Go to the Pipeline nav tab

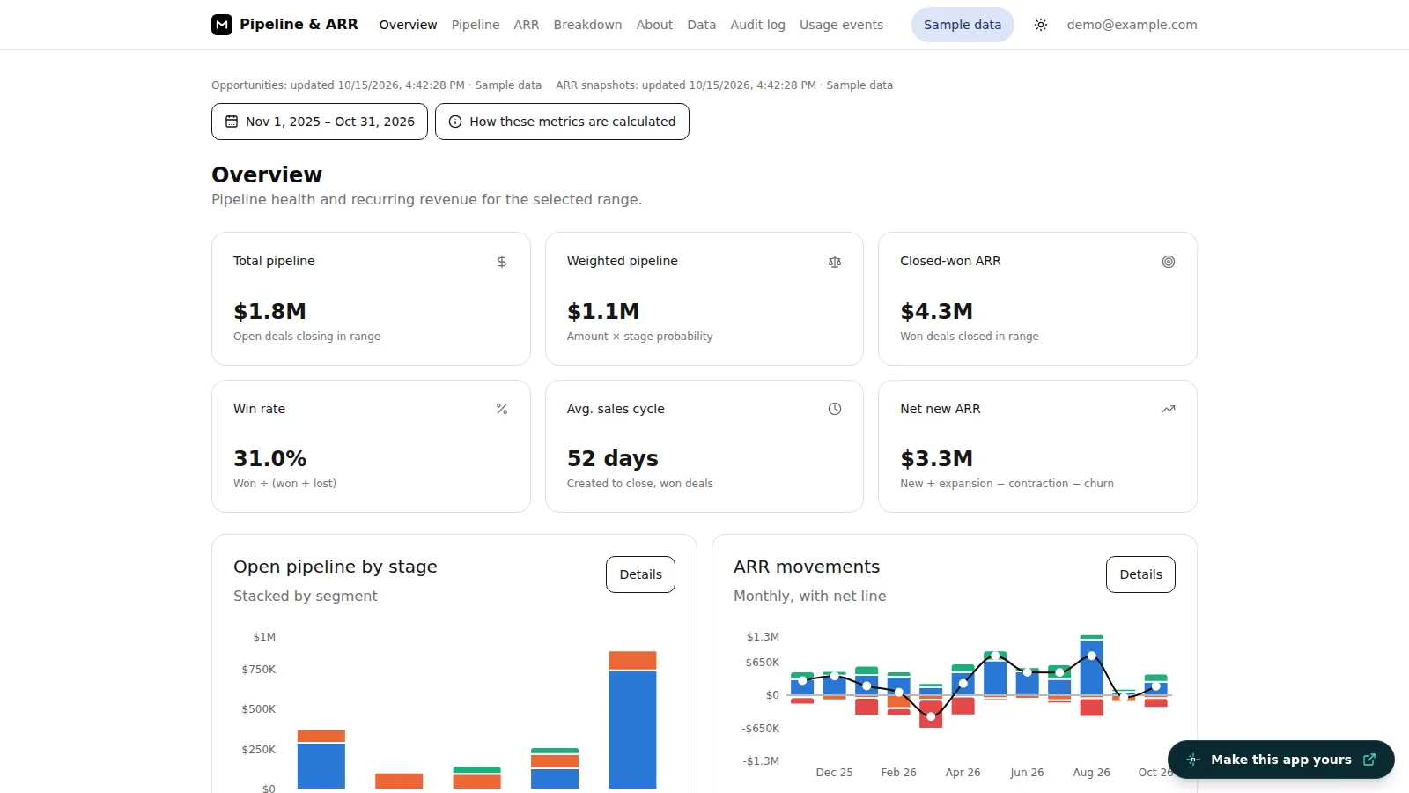pos(476,25)
